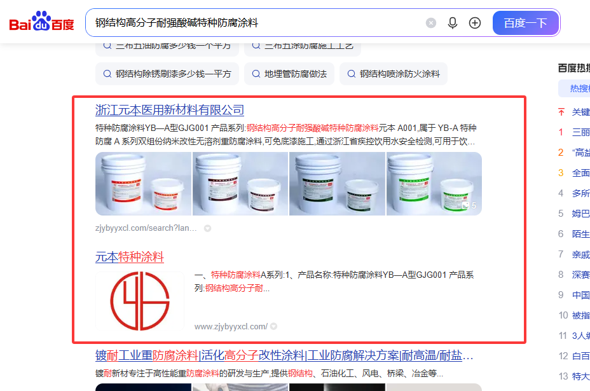Open hot search item number 7 亲戚
Screen dimensions: 590x391
[580, 255]
